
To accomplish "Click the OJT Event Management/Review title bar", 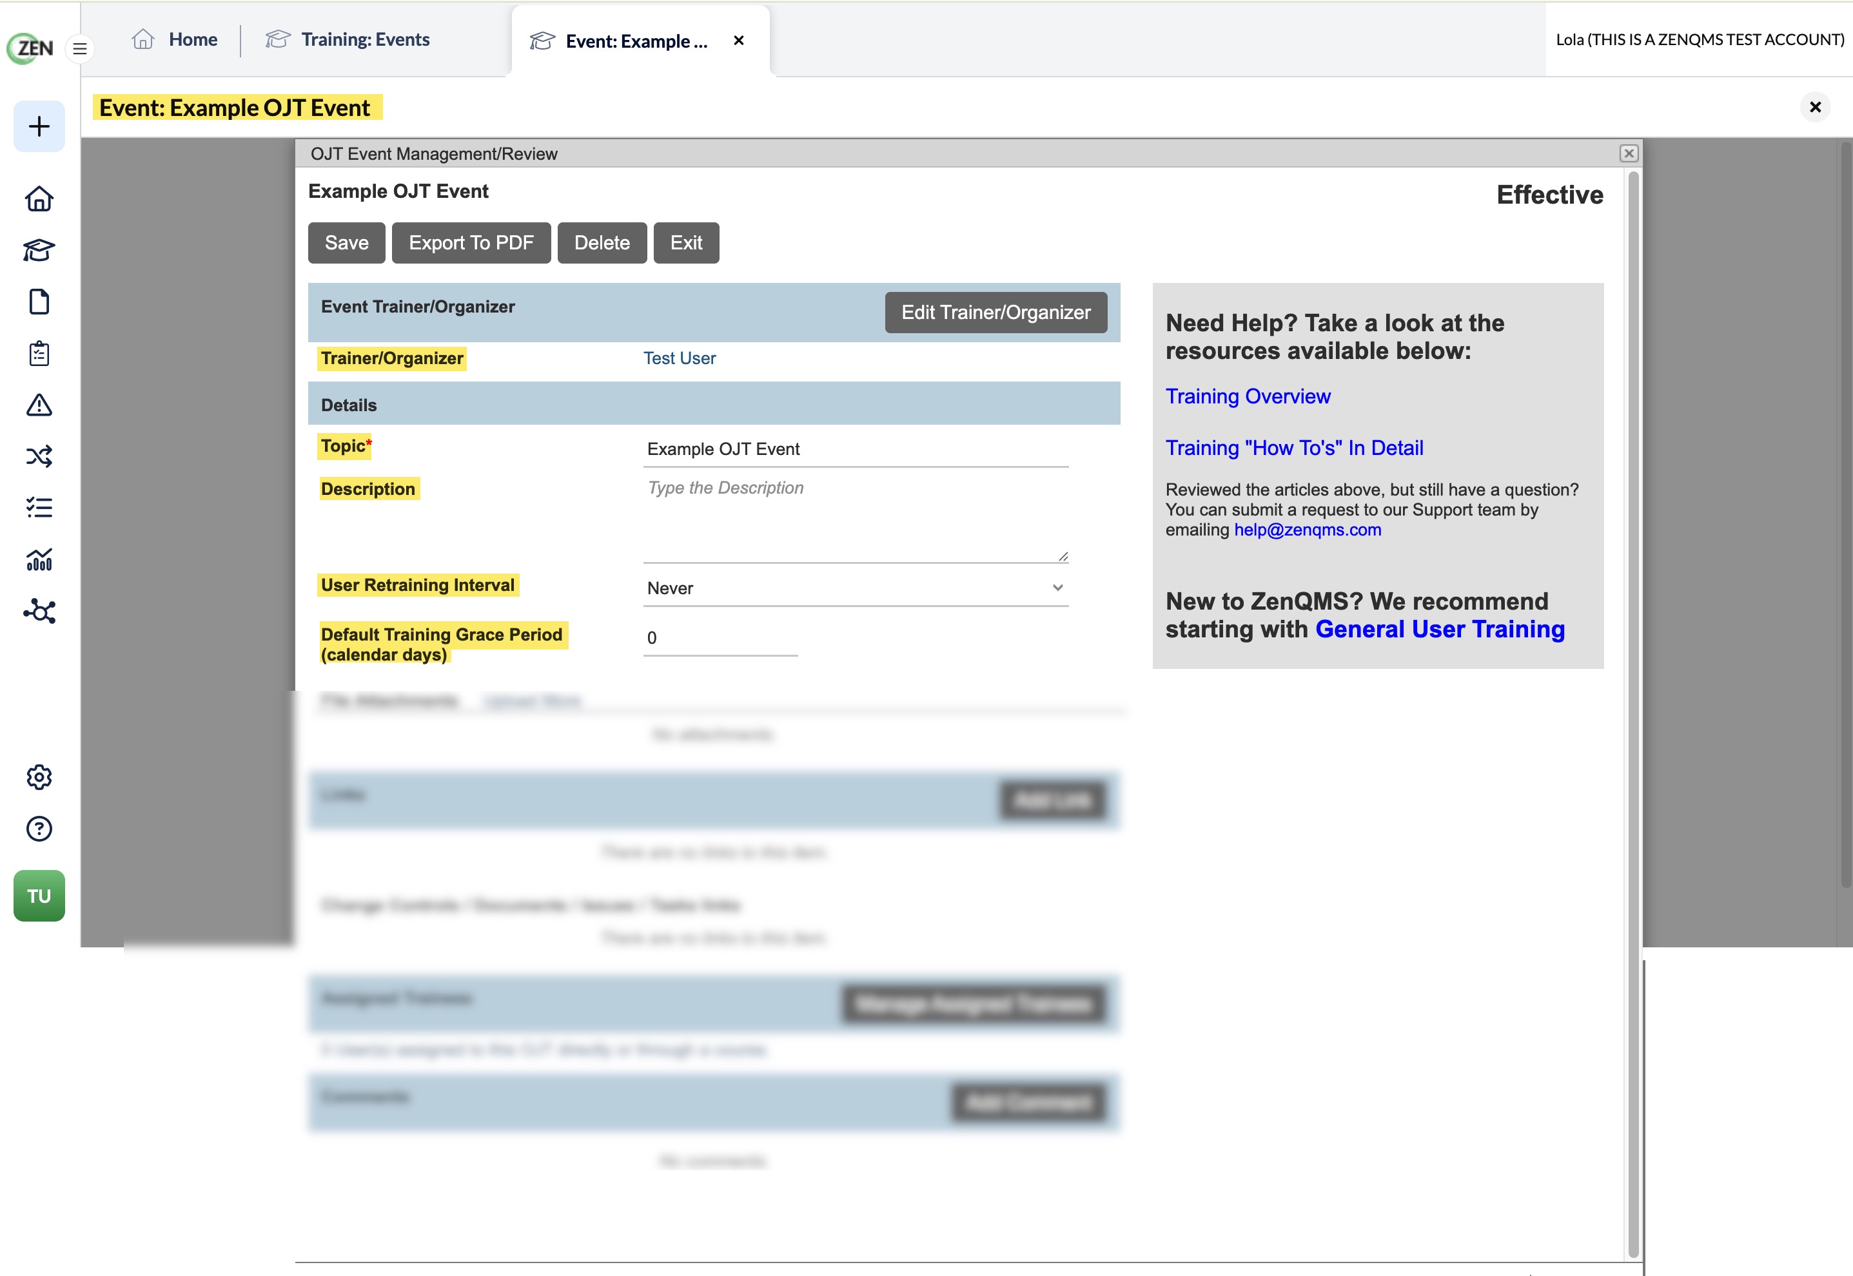I will (x=968, y=153).
